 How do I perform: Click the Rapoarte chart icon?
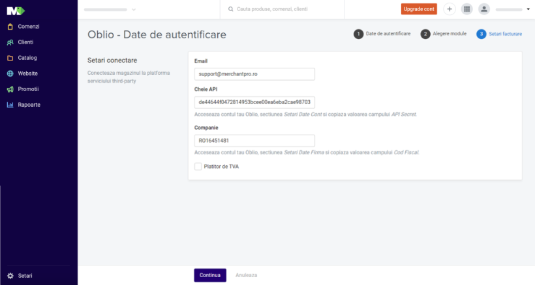(x=10, y=105)
